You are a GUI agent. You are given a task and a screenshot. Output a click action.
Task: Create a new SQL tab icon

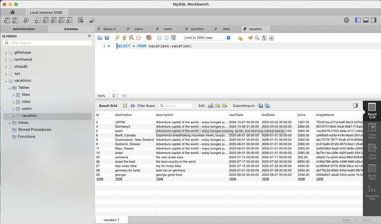click(7, 20)
